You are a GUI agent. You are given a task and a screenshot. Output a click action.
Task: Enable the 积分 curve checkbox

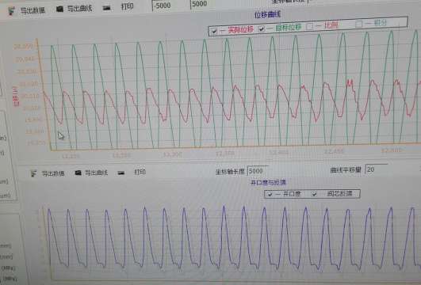point(358,24)
